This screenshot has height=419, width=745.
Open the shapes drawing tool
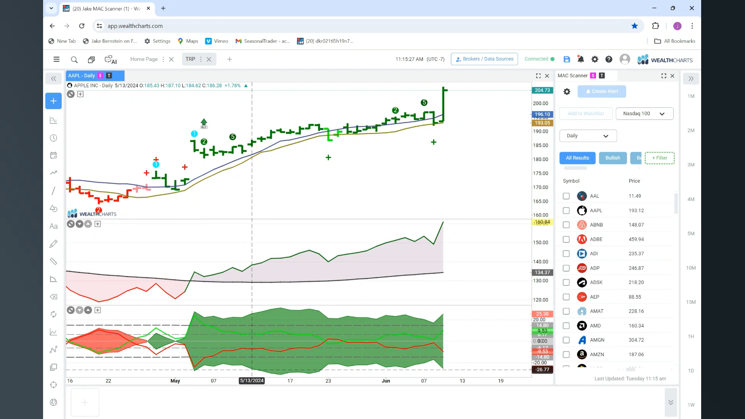coord(54,208)
